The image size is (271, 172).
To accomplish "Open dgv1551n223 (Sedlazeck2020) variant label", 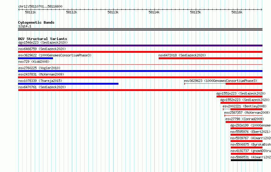I will click(x=241, y=93).
